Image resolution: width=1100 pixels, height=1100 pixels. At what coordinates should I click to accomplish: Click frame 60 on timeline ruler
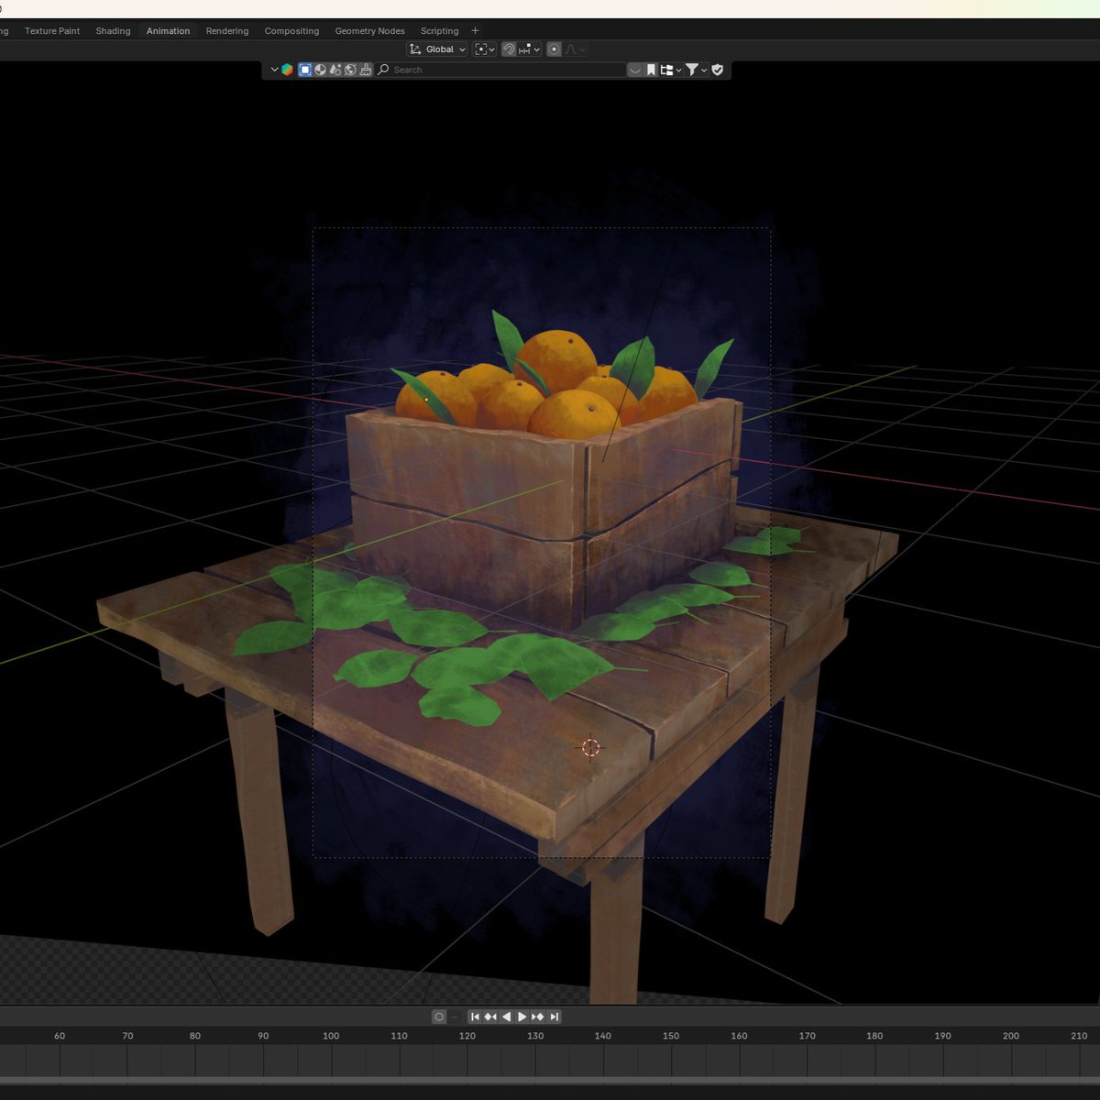click(60, 1036)
